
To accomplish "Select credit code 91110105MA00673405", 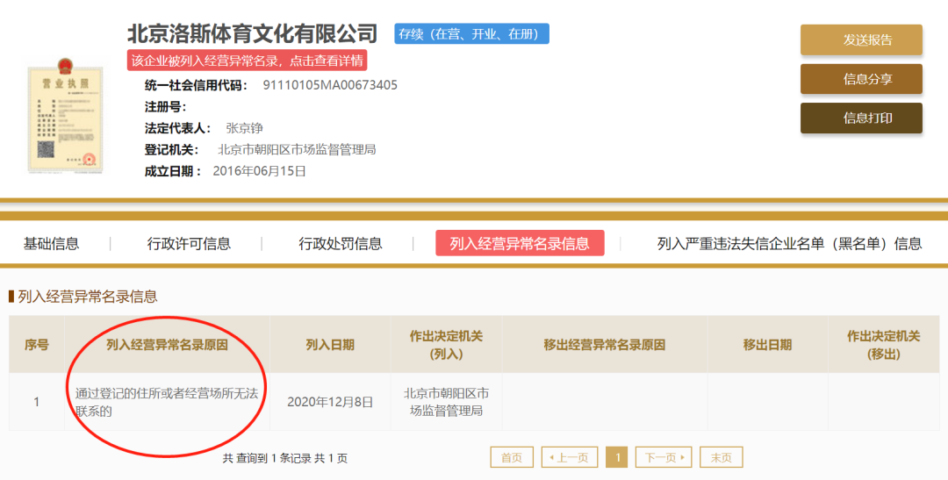I will [330, 85].
